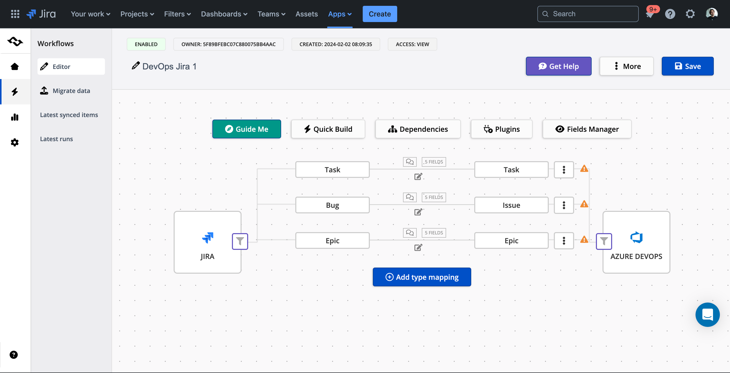Click the ENABLED status badge
Viewport: 730px width, 373px height.
pyautogui.click(x=146, y=44)
